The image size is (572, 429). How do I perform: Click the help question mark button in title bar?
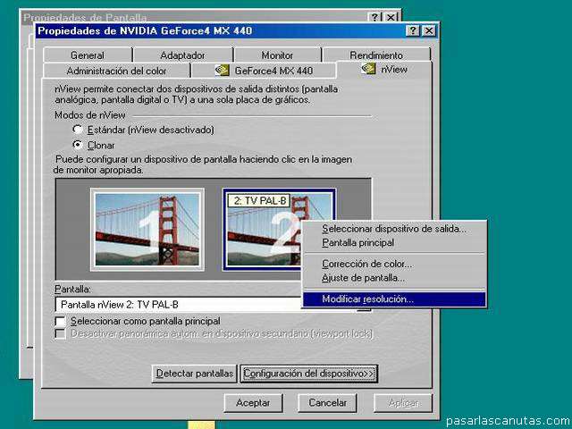tap(413, 30)
